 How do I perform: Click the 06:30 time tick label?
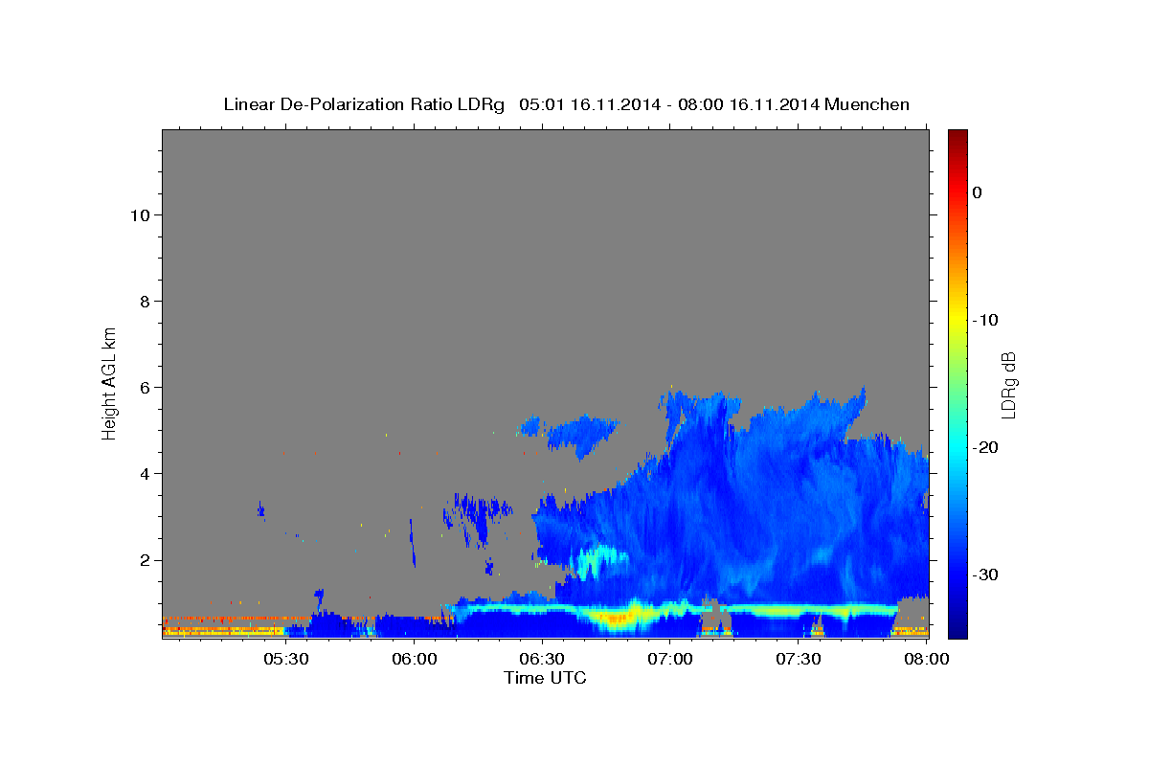[x=542, y=660]
